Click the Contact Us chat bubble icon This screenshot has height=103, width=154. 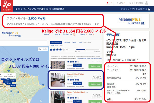(x=74, y=34)
